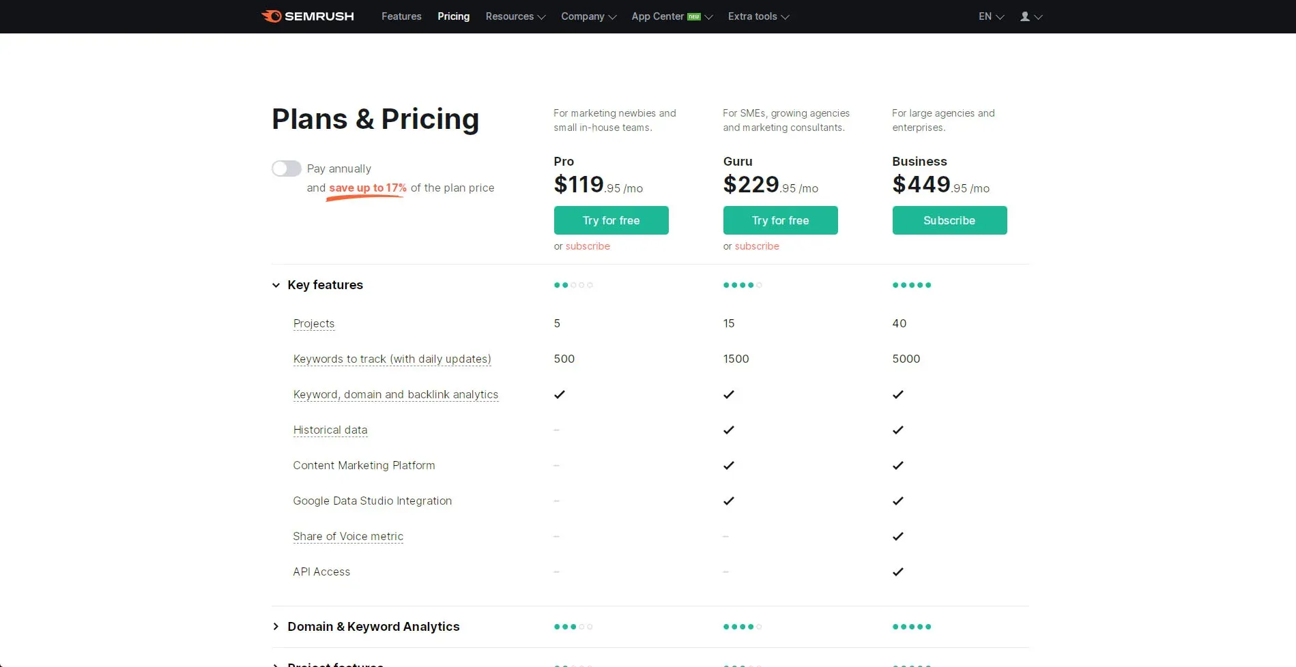Click Business checkmark for Share of Voice metric

coord(898,536)
